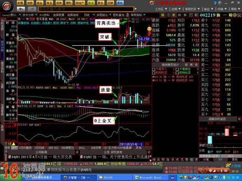The height and width of the screenshot is (181, 242).
Task: Click the blue monitor icon in title bar
Action: (x=215, y=2)
